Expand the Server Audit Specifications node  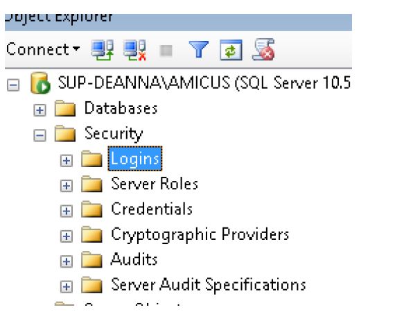coord(67,286)
